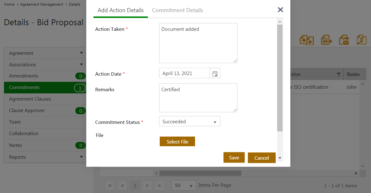
Task: Click into the Remarks text area
Action: tap(198, 98)
